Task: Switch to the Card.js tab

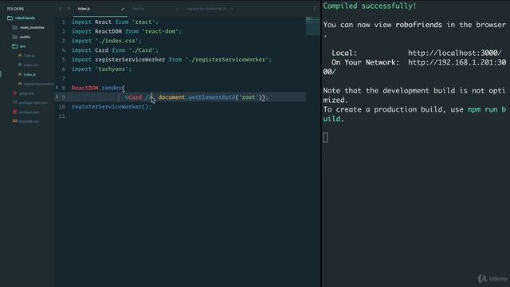Action: (x=138, y=9)
